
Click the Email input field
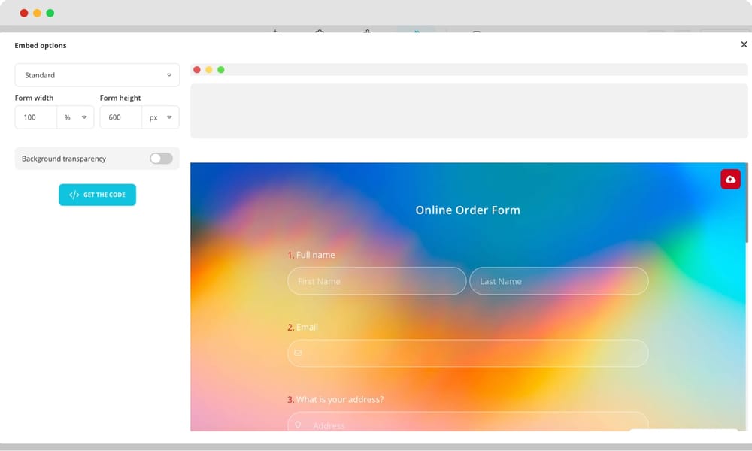474,353
